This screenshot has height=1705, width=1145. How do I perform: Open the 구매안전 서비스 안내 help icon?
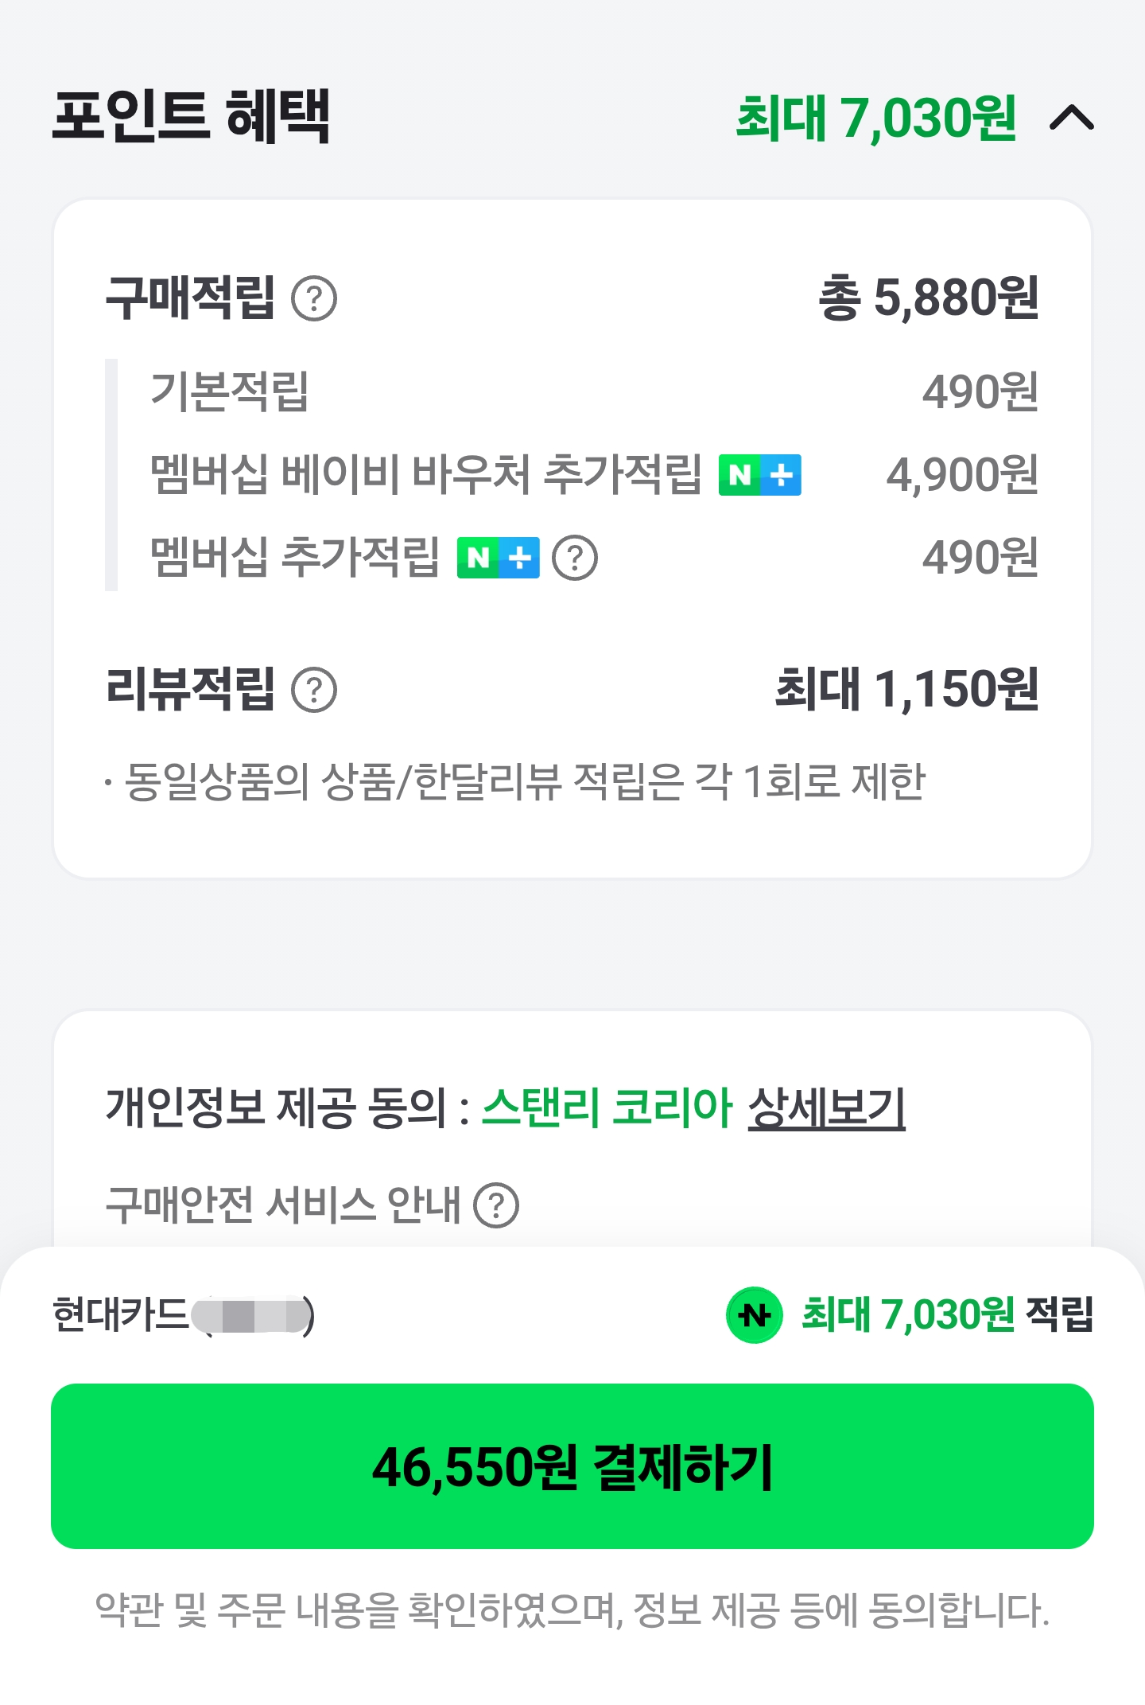tap(496, 1205)
